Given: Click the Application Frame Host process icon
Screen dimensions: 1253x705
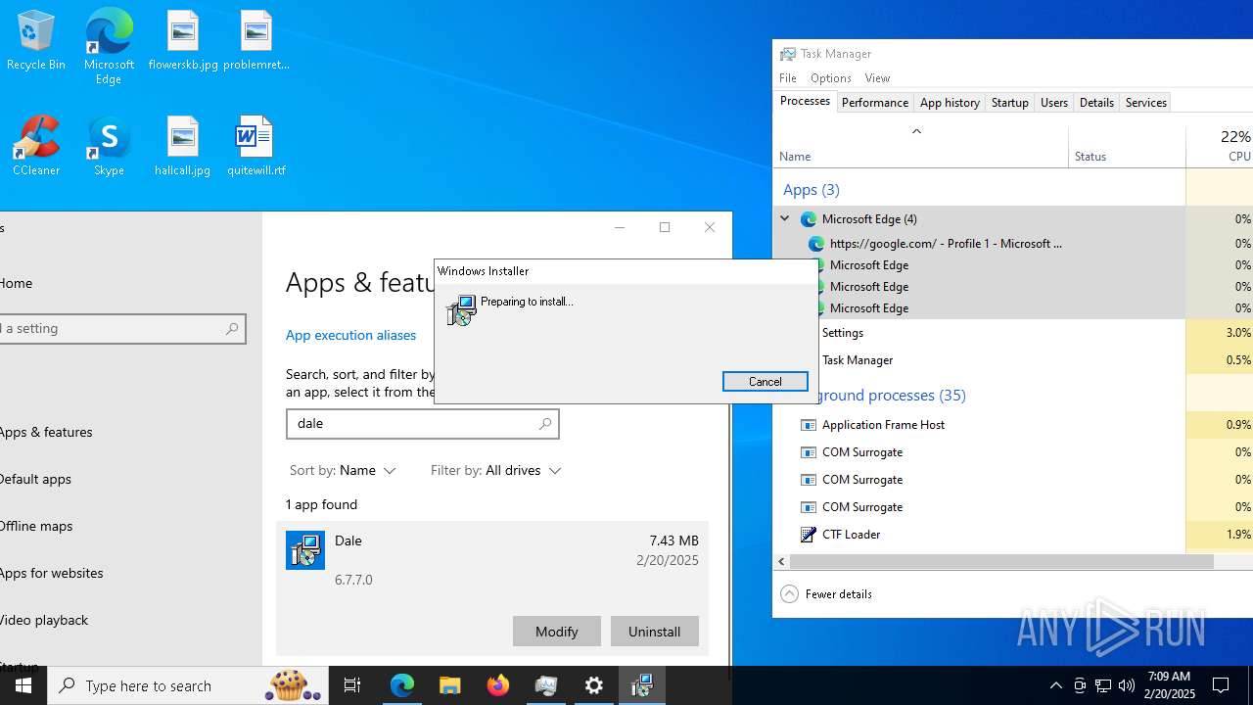Looking at the screenshot, I should coord(809,425).
